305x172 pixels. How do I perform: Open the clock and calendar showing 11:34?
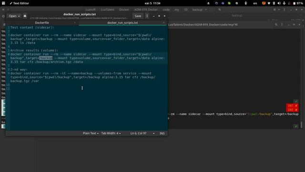click(152, 3)
